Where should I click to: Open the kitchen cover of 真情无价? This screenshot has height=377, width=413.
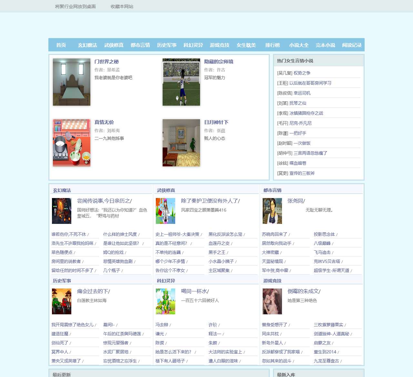[72, 143]
